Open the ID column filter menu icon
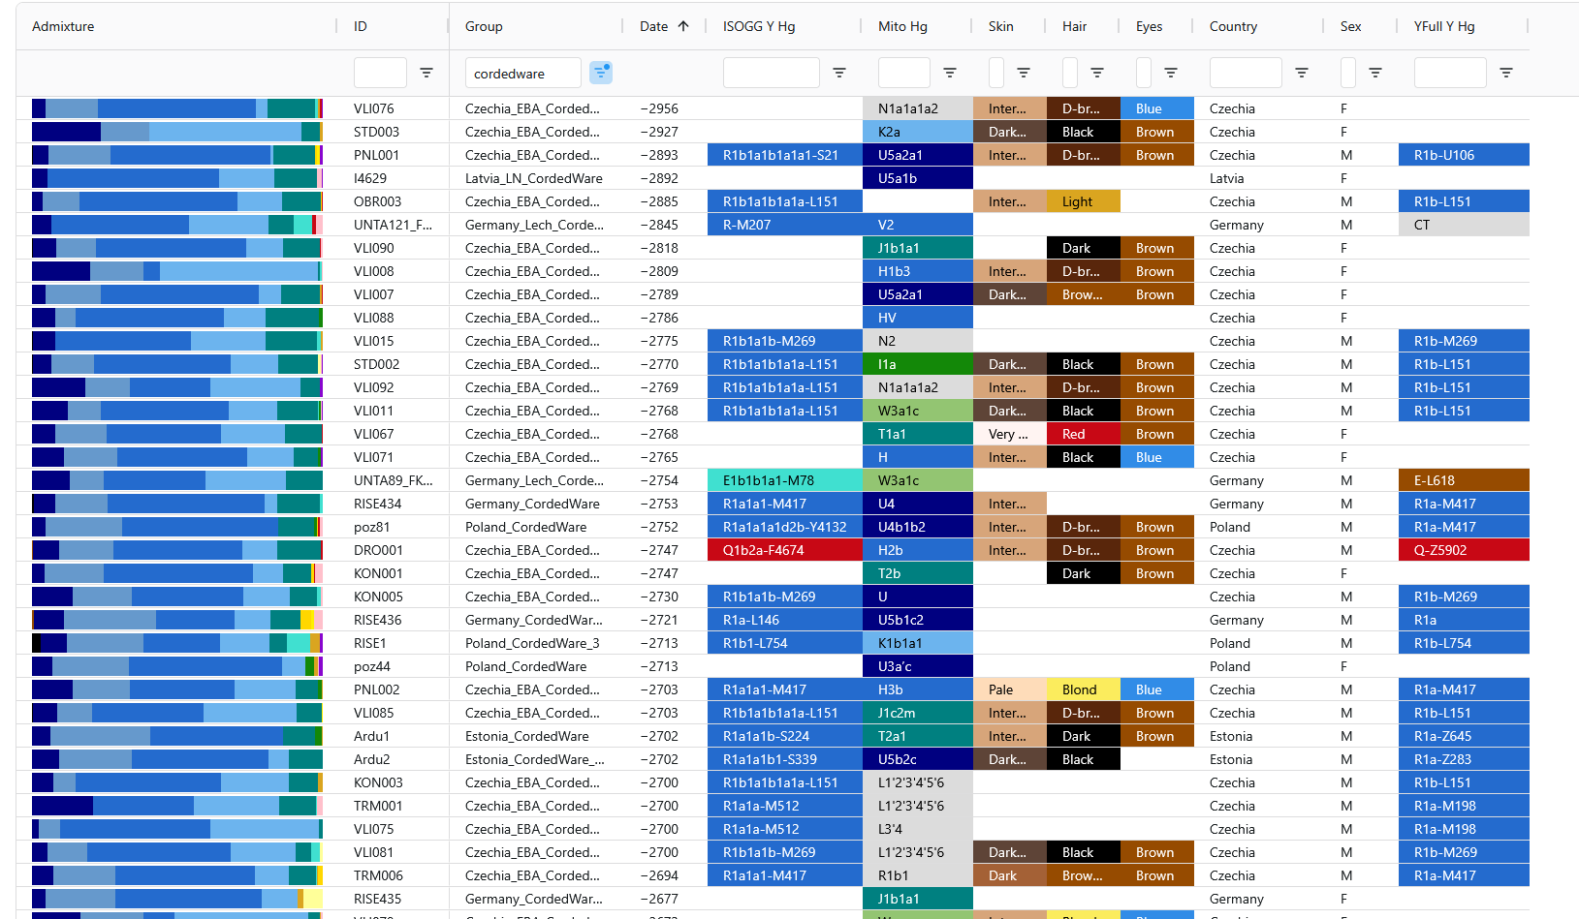The width and height of the screenshot is (1579, 919). (426, 73)
